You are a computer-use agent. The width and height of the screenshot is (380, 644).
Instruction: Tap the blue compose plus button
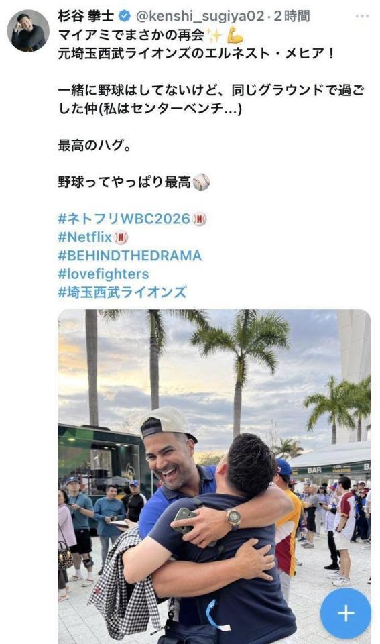coord(346,613)
